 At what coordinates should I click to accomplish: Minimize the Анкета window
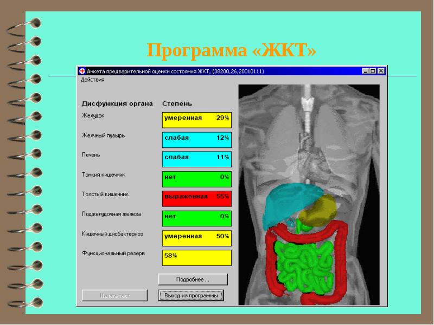366,71
